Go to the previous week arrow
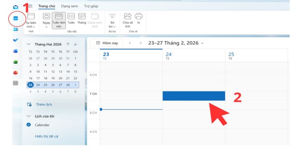307x153 pixels. click(x=130, y=43)
